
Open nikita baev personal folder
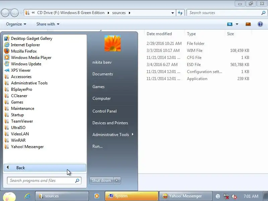tap(102, 62)
